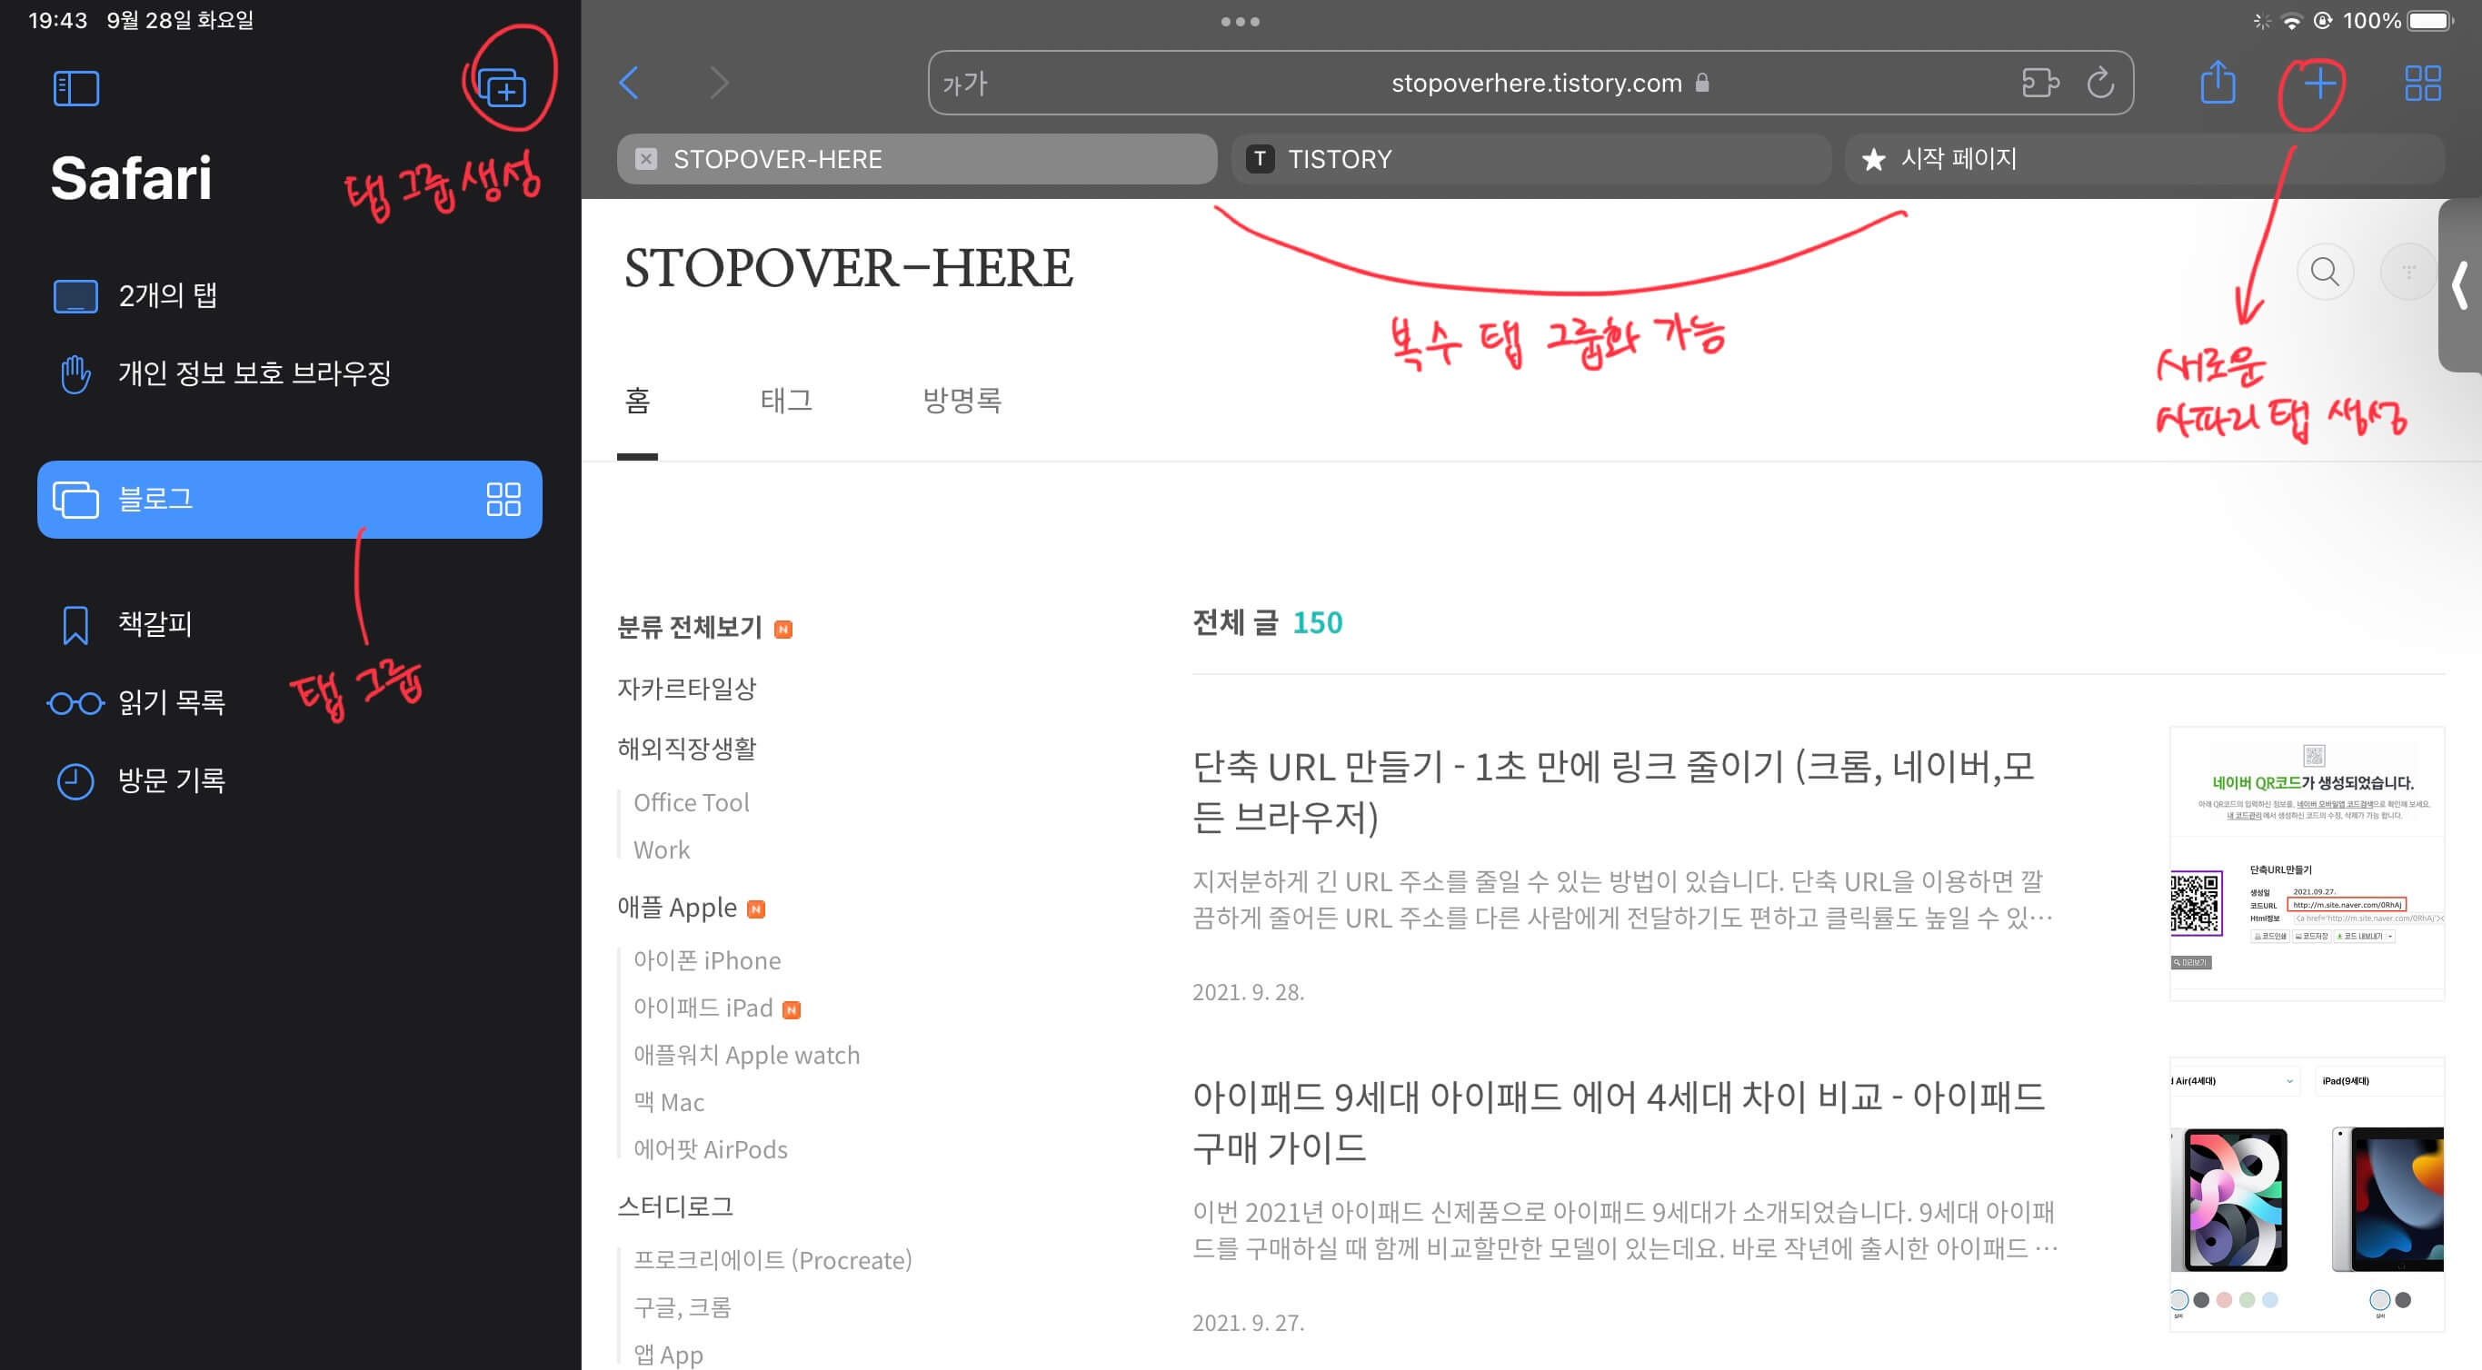Tap the 19:43 clock in status bar

(58, 20)
